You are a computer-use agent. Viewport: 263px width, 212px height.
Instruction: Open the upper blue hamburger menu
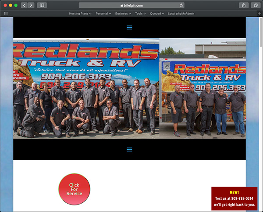coord(129,27)
